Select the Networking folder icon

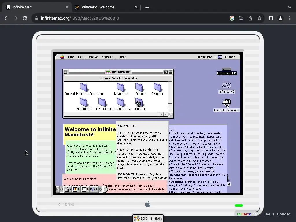tap(102, 102)
